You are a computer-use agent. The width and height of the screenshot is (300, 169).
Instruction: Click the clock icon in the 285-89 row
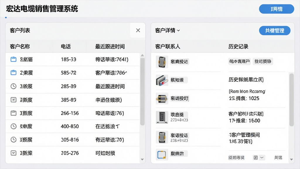point(13,86)
